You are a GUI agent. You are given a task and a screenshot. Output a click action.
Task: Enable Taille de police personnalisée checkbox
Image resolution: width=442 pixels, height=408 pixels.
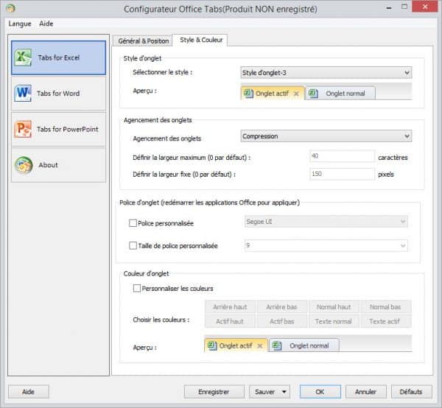[133, 245]
